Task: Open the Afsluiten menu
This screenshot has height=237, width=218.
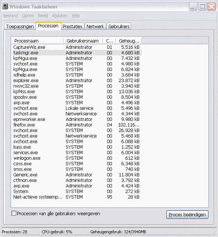Action: [x=60, y=16]
